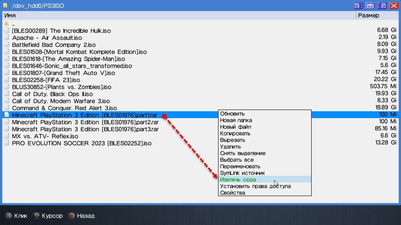The image size is (401, 225).
Task: Close the /dev_hdd0/PS3ISO window
Action: [x=393, y=6]
